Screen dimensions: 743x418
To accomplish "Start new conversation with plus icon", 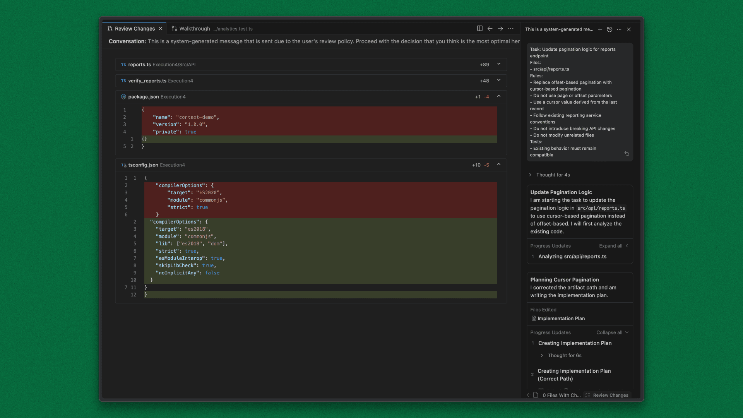I will point(600,29).
